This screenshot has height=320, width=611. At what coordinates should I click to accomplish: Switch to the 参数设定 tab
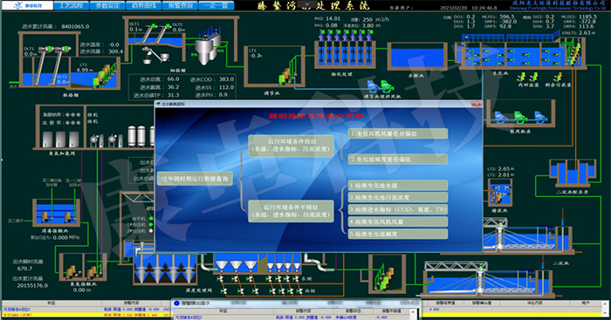pos(107,5)
